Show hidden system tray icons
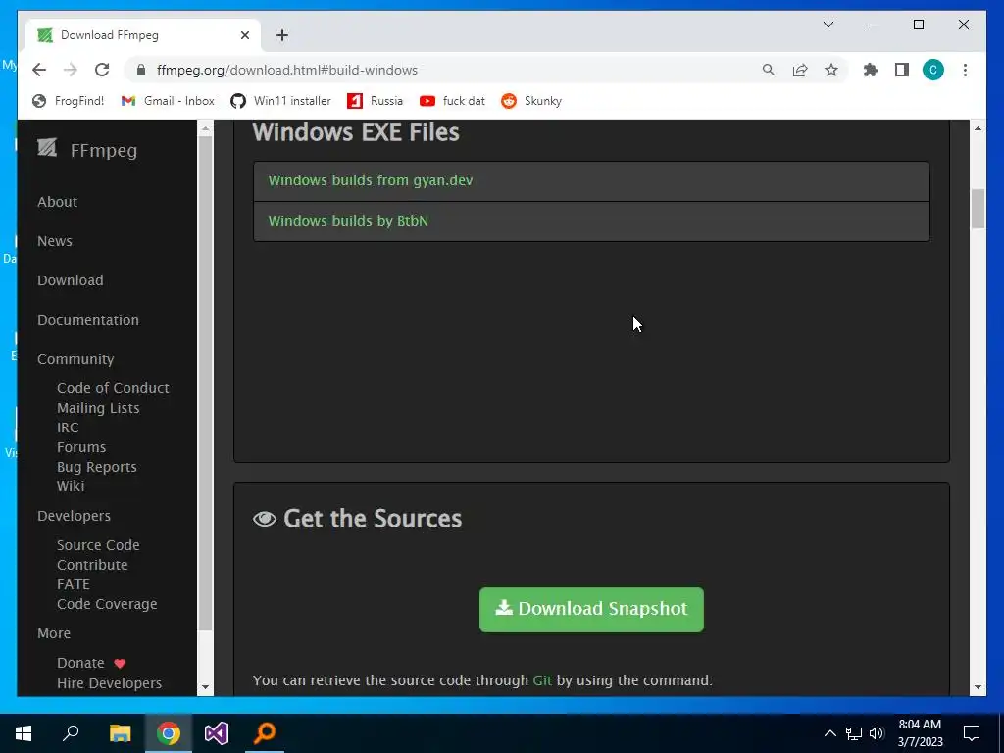1004x753 pixels. point(829,733)
